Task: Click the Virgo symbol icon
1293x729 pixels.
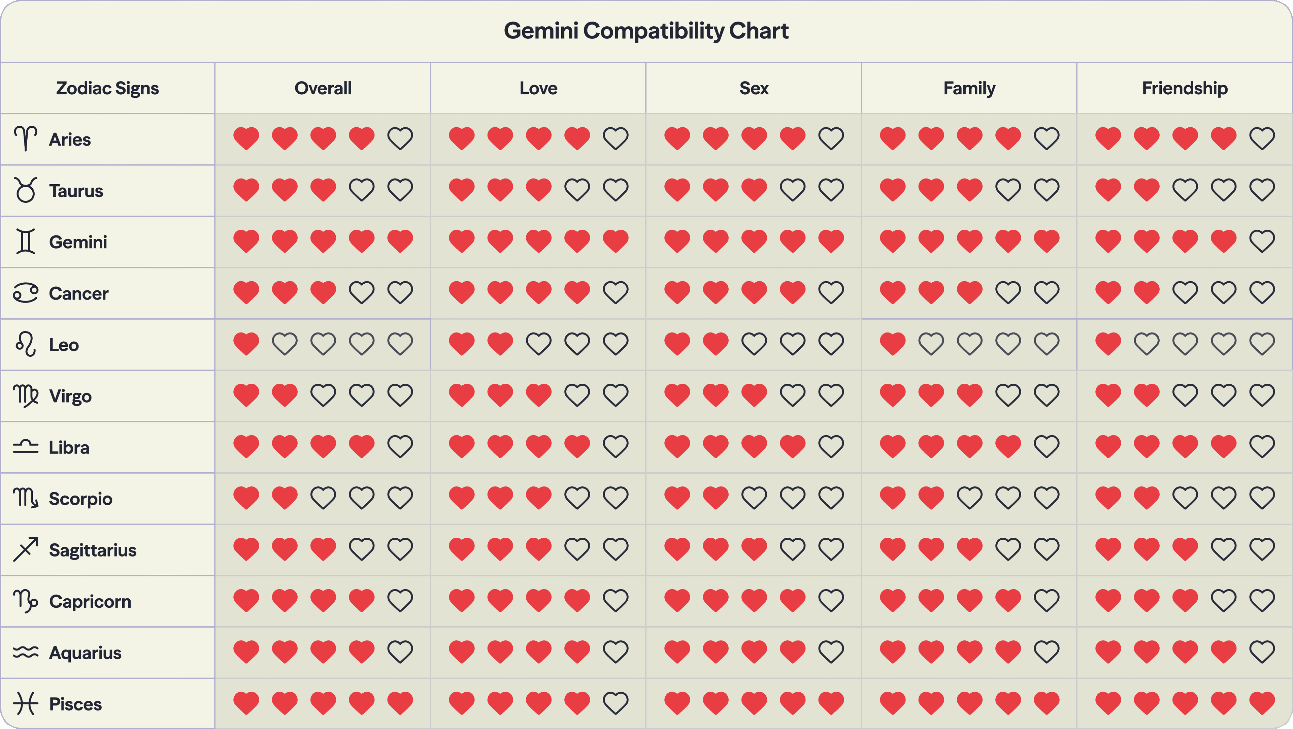Action: point(26,396)
